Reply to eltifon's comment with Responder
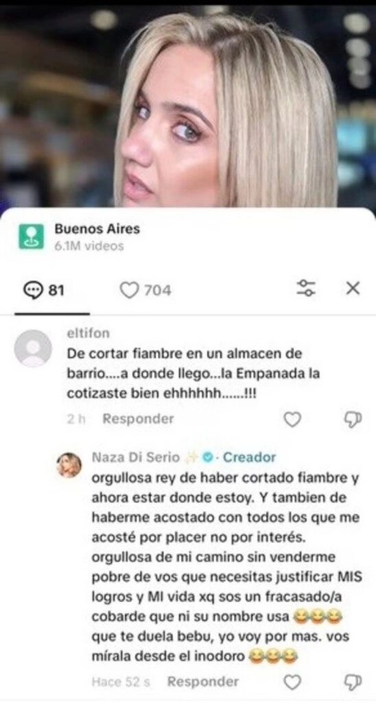The width and height of the screenshot is (376, 703). click(138, 419)
